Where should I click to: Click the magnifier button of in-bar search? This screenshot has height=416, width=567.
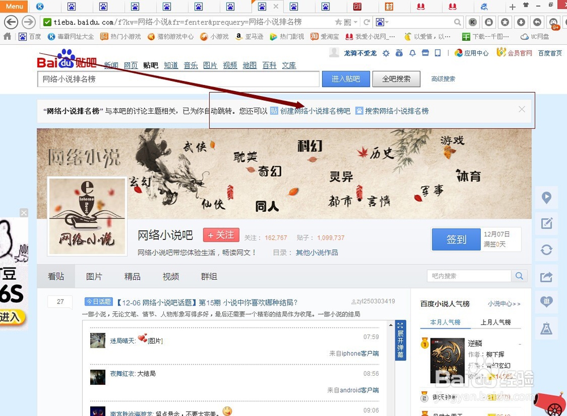[x=519, y=276]
